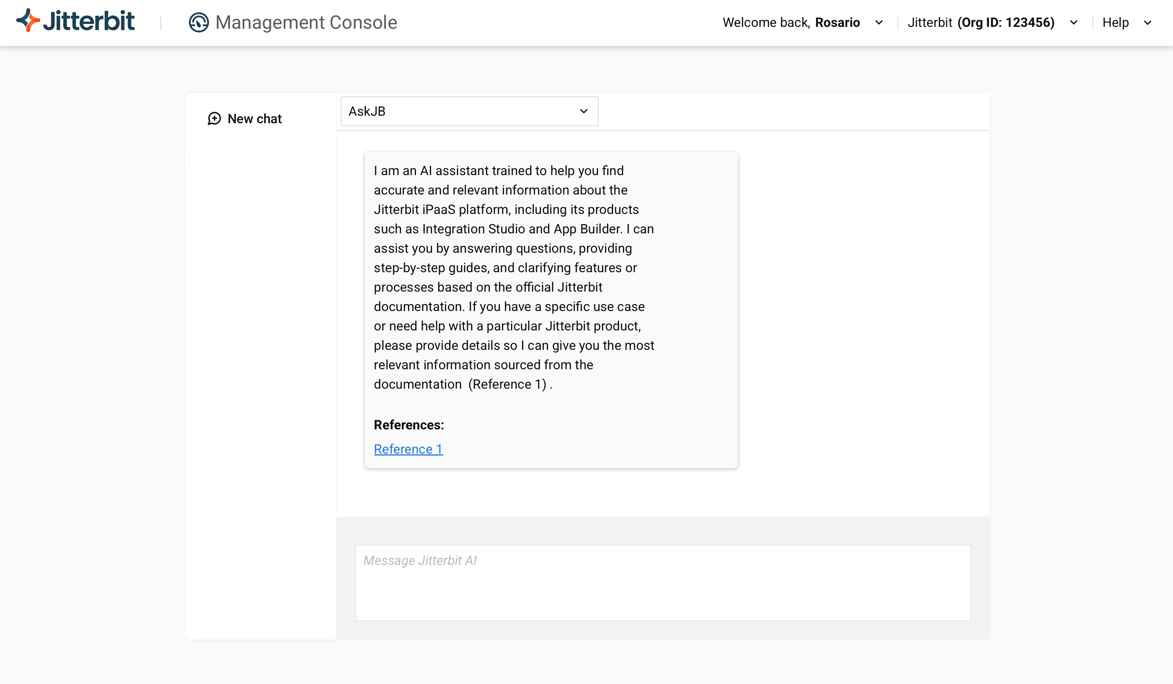Click the Welcome back, Rosario label
The height and width of the screenshot is (684, 1173).
[x=791, y=22]
